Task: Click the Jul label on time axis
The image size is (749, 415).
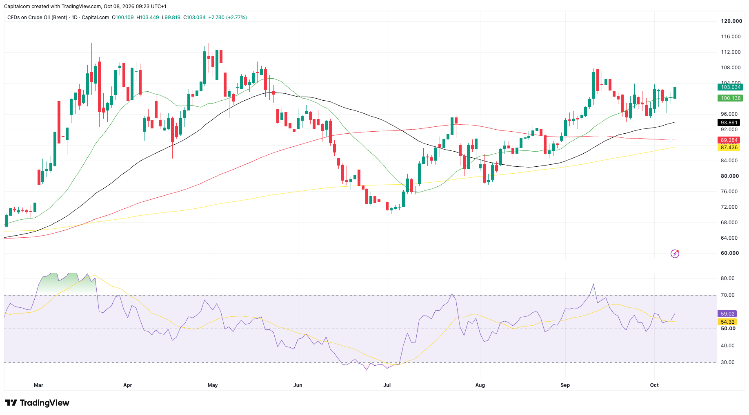Action: tap(387, 385)
